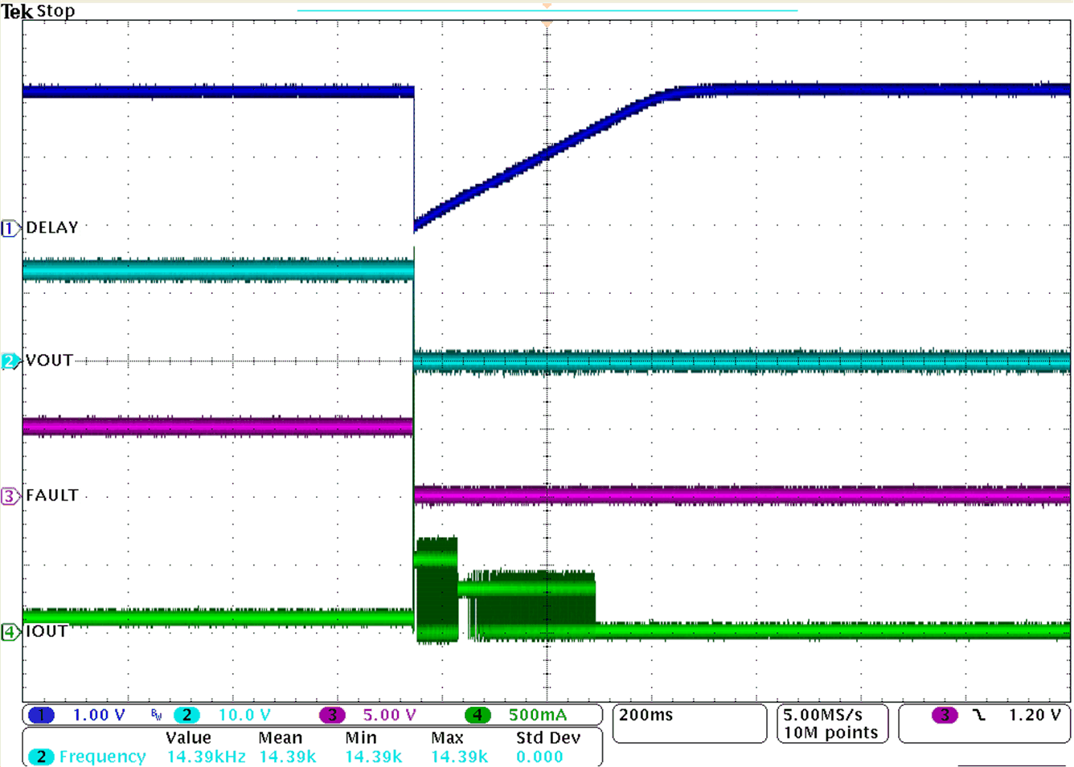
Task: Click the 500mA channel 4 scale value
Action: tap(537, 715)
